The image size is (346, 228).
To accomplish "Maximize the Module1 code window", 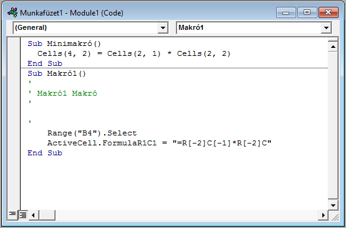I will point(307,12).
